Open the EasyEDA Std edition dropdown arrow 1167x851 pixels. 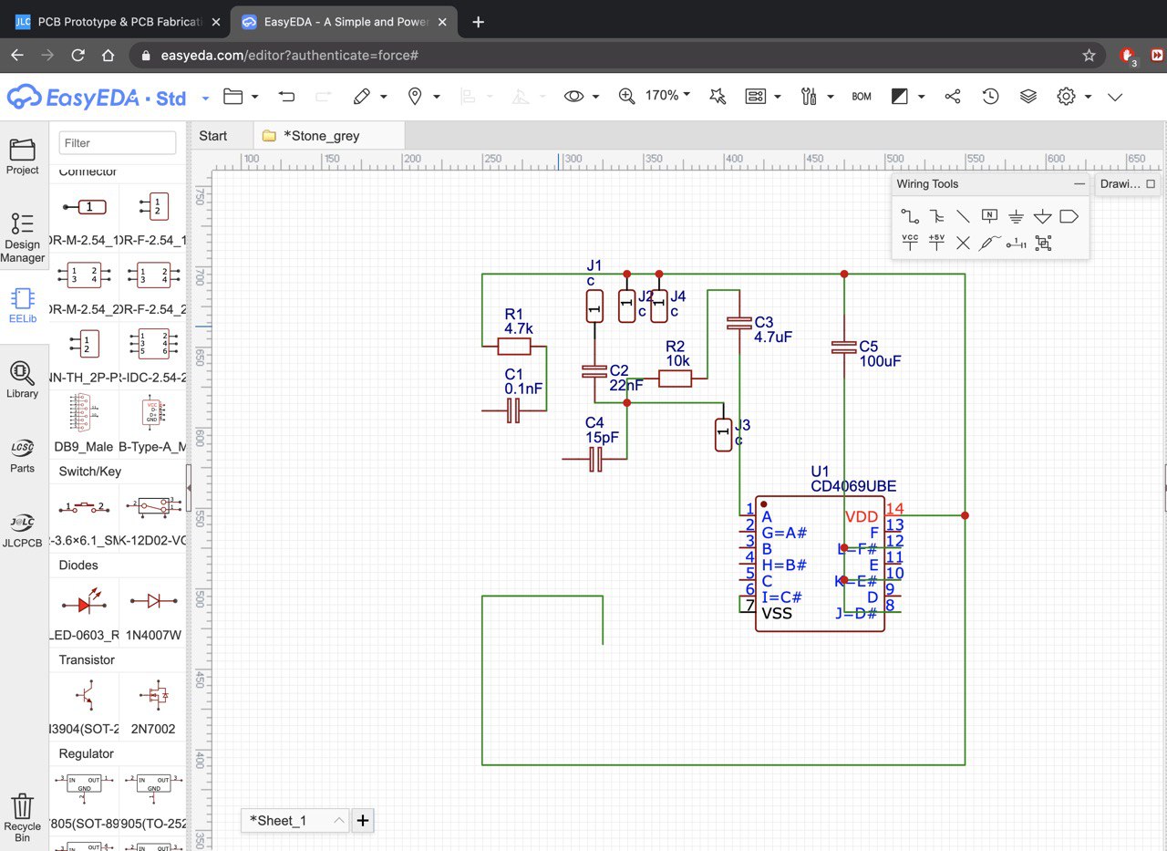click(205, 98)
